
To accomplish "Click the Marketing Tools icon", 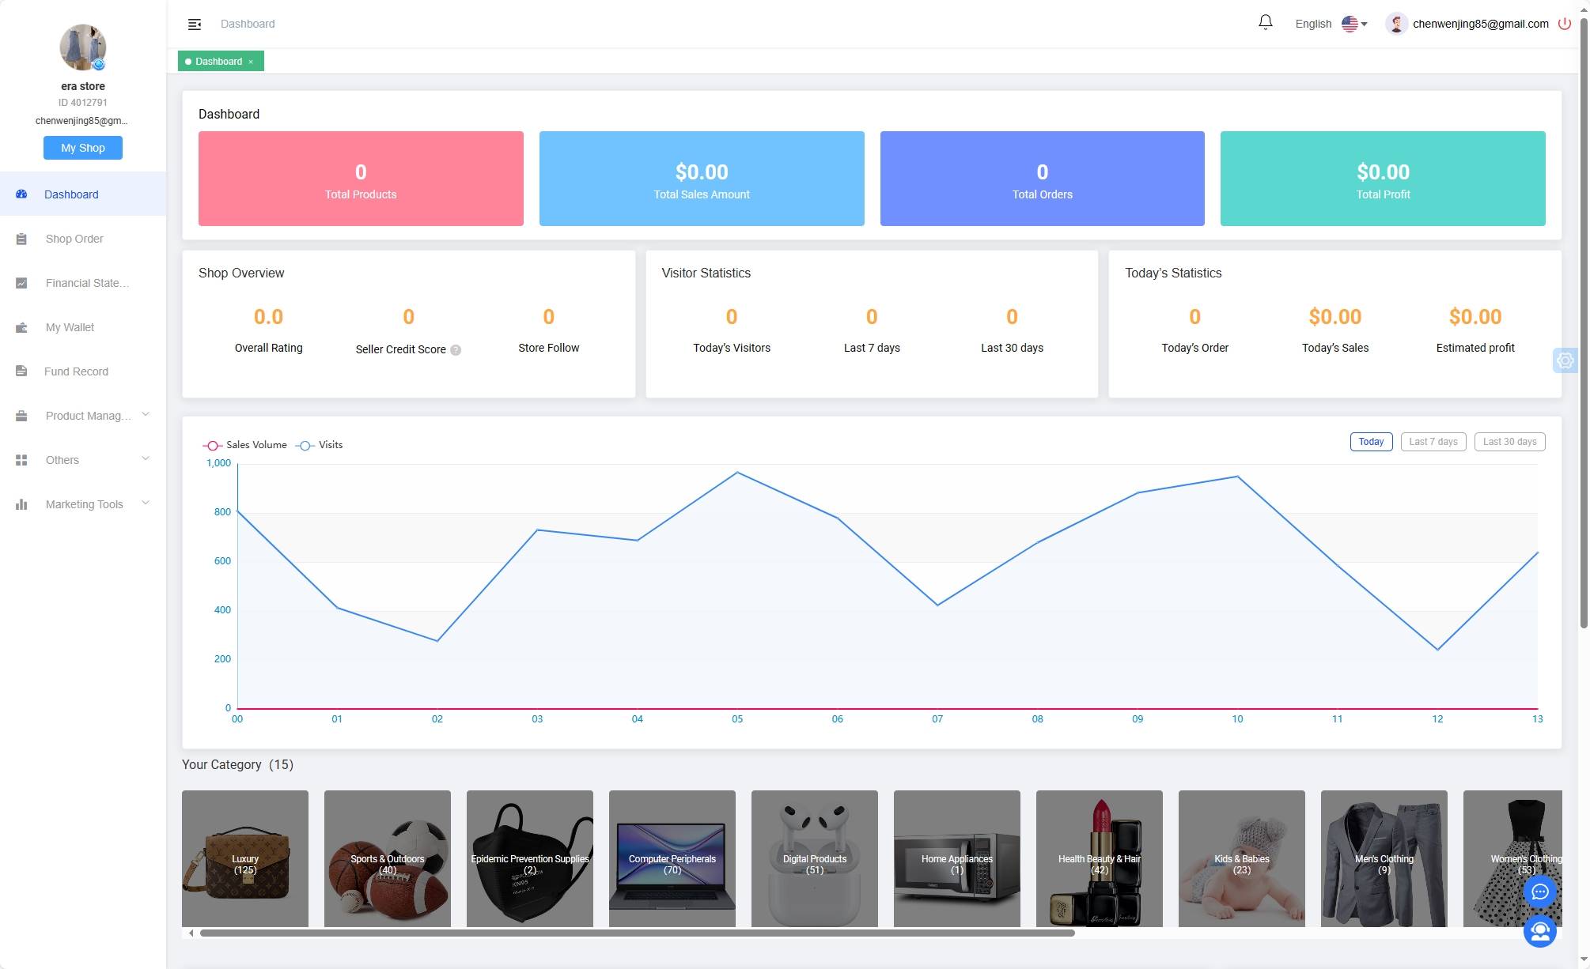I will point(21,503).
